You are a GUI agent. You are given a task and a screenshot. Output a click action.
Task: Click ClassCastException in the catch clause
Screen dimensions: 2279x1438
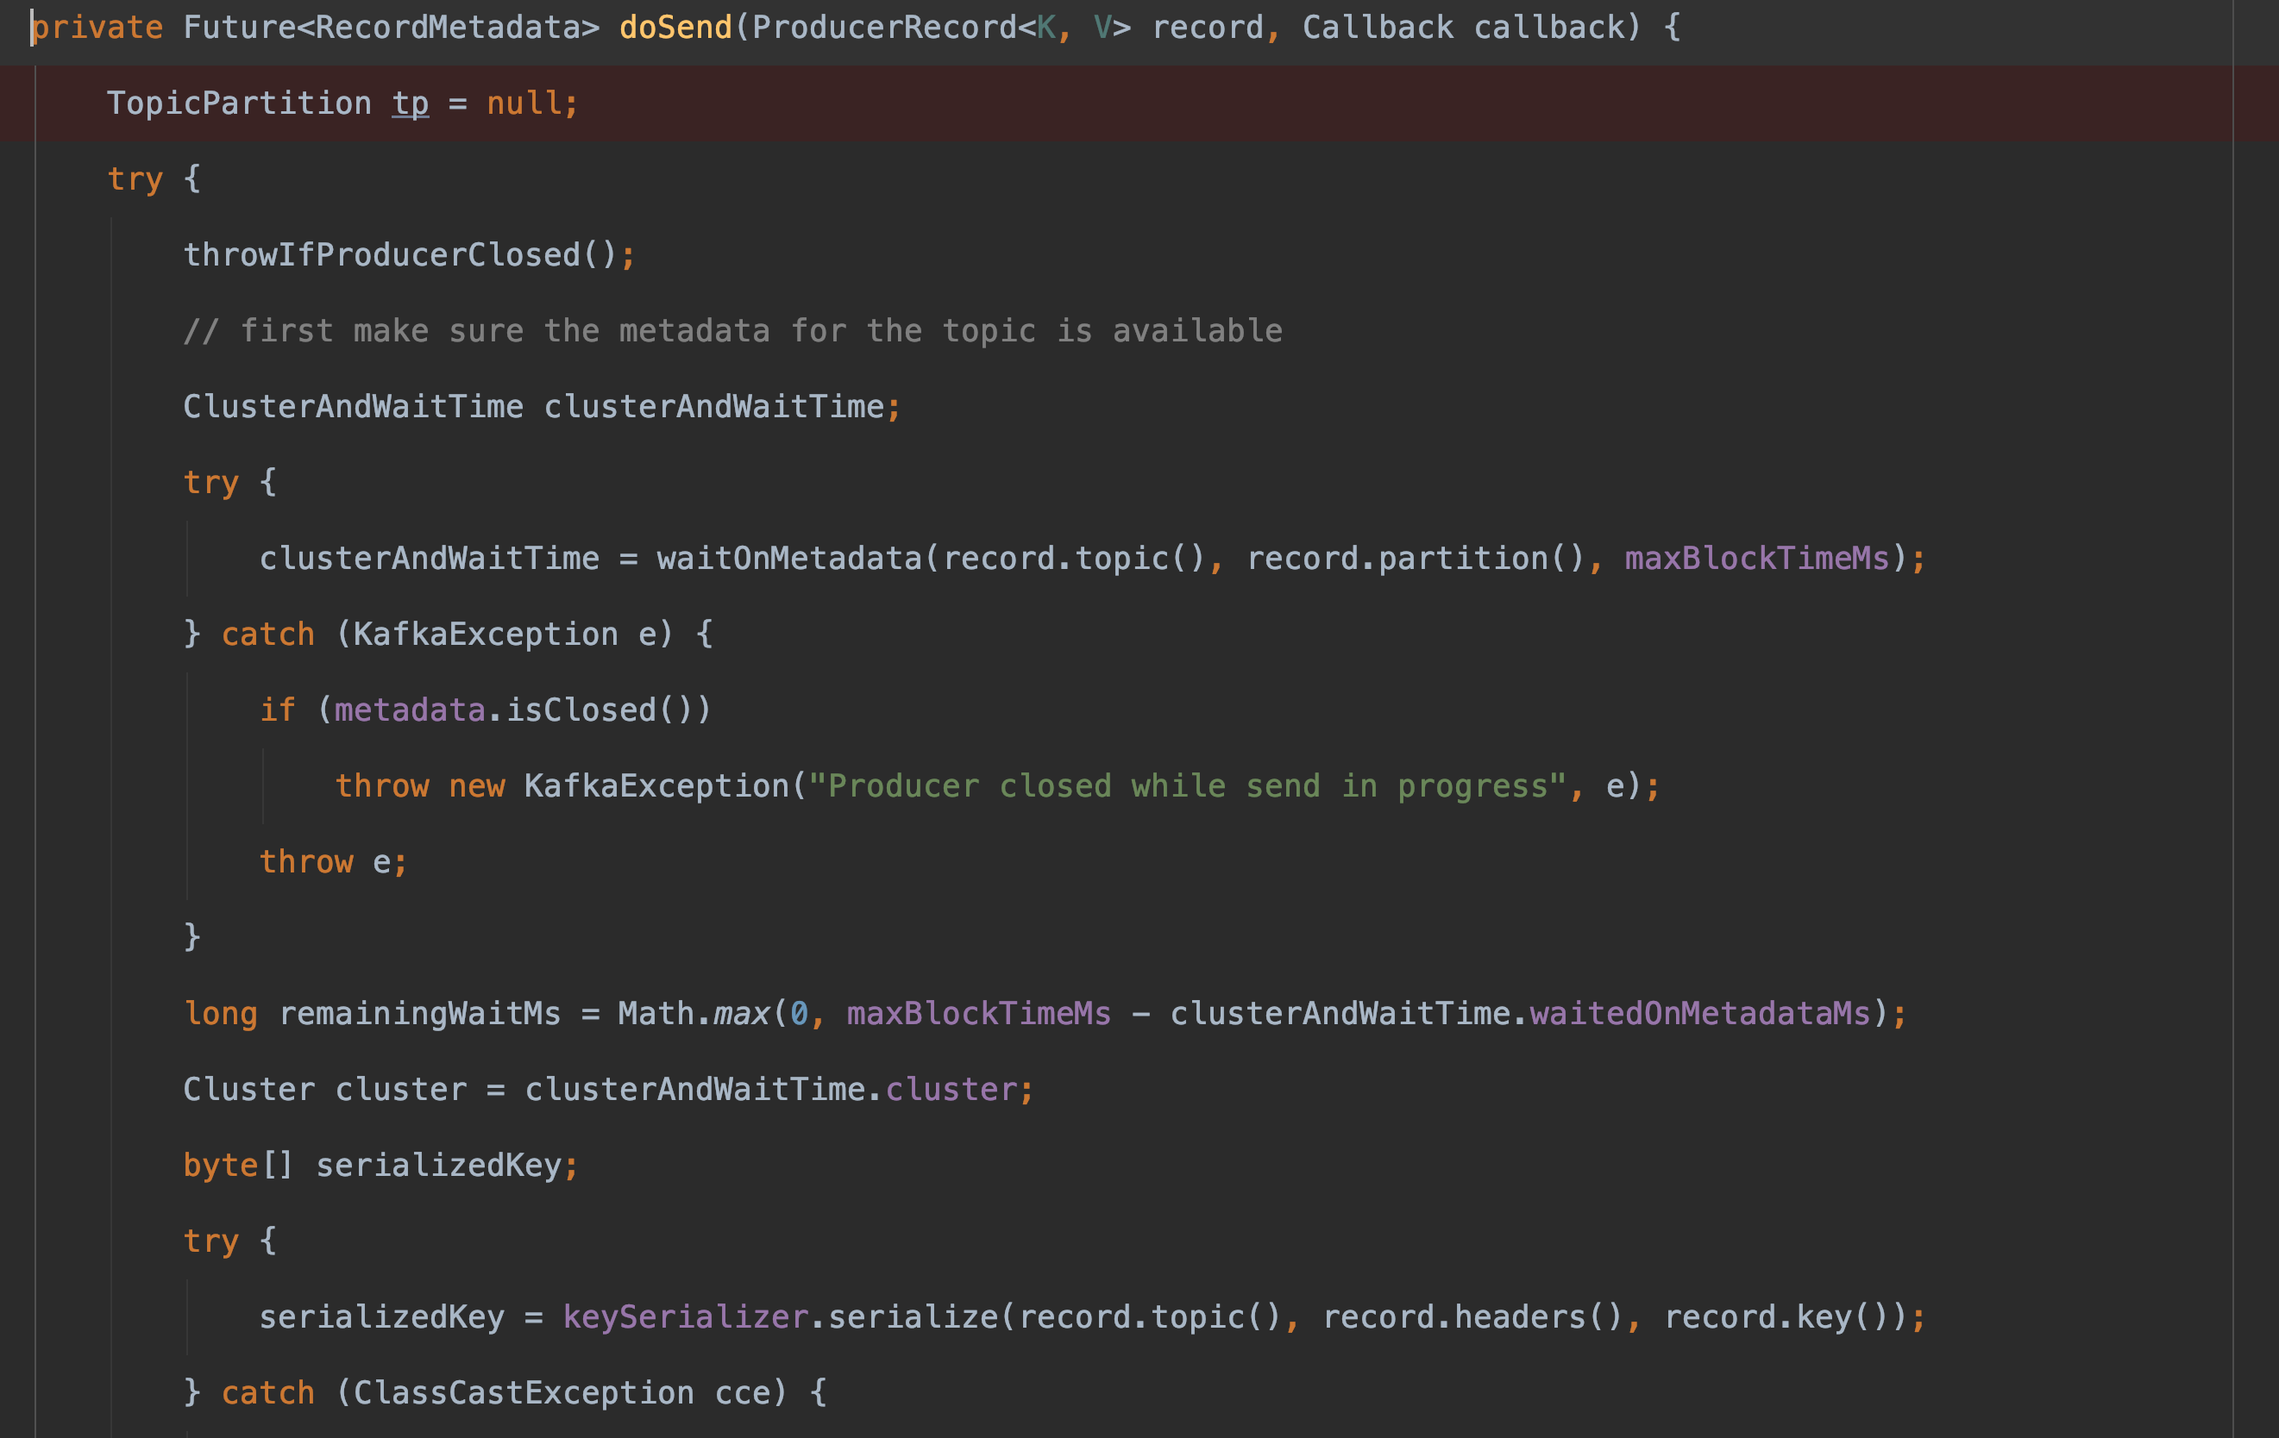pos(524,1392)
